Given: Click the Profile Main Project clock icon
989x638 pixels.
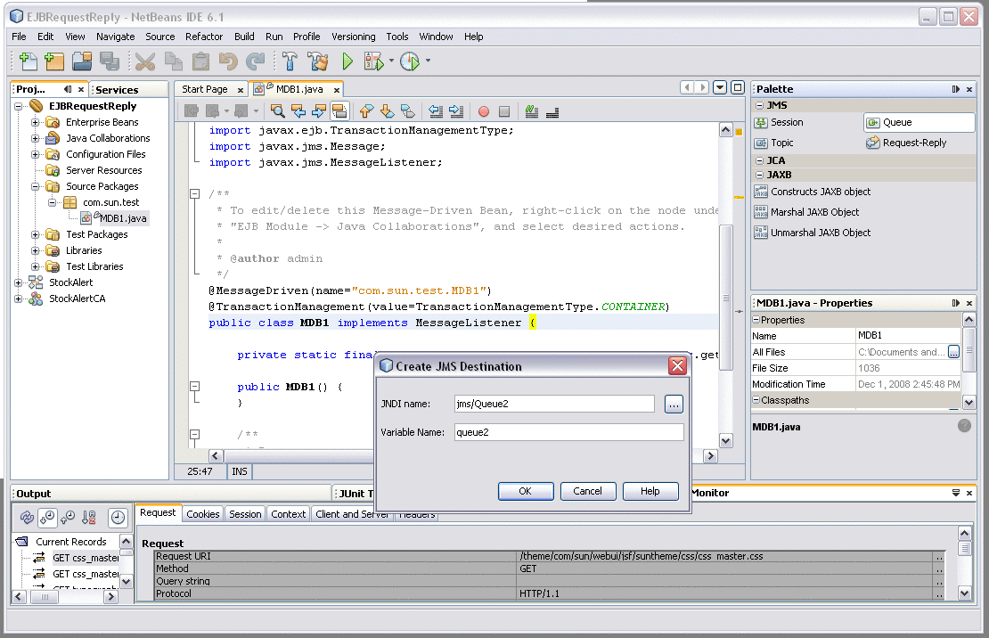Looking at the screenshot, I should (410, 61).
